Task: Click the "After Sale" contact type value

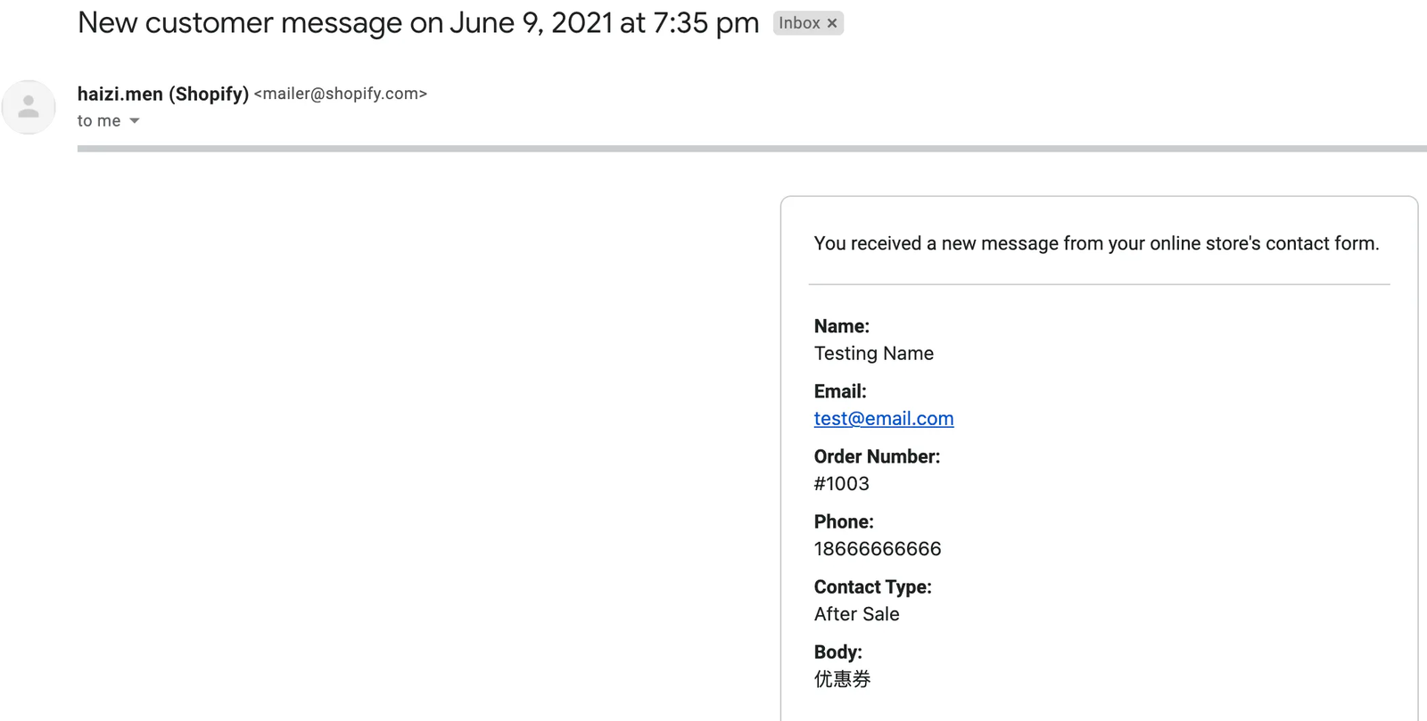Action: pos(856,614)
